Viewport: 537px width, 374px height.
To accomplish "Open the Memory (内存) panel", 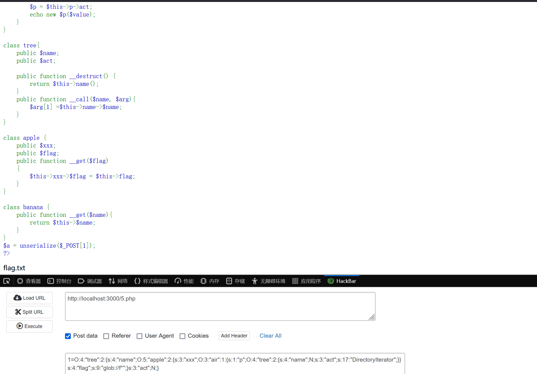I will [210, 281].
